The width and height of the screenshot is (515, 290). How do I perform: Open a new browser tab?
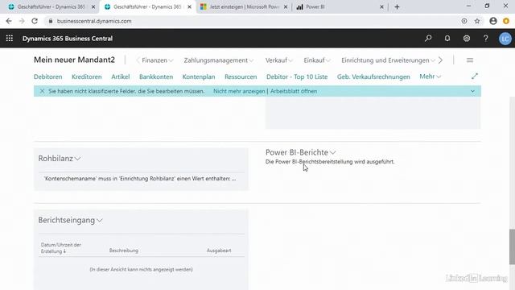397,7
